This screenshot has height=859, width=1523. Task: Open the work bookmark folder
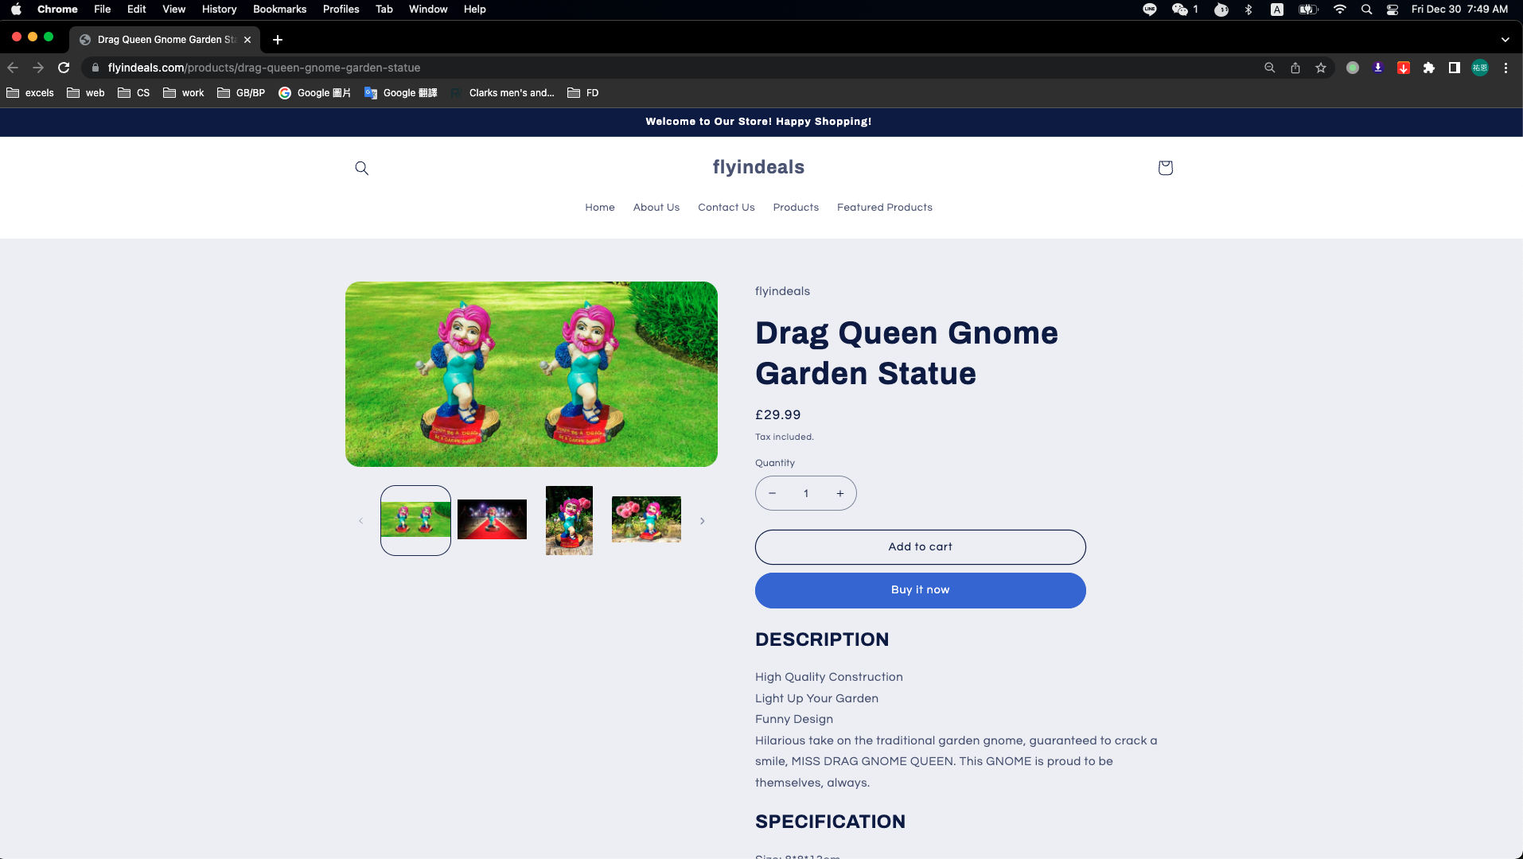(x=184, y=93)
